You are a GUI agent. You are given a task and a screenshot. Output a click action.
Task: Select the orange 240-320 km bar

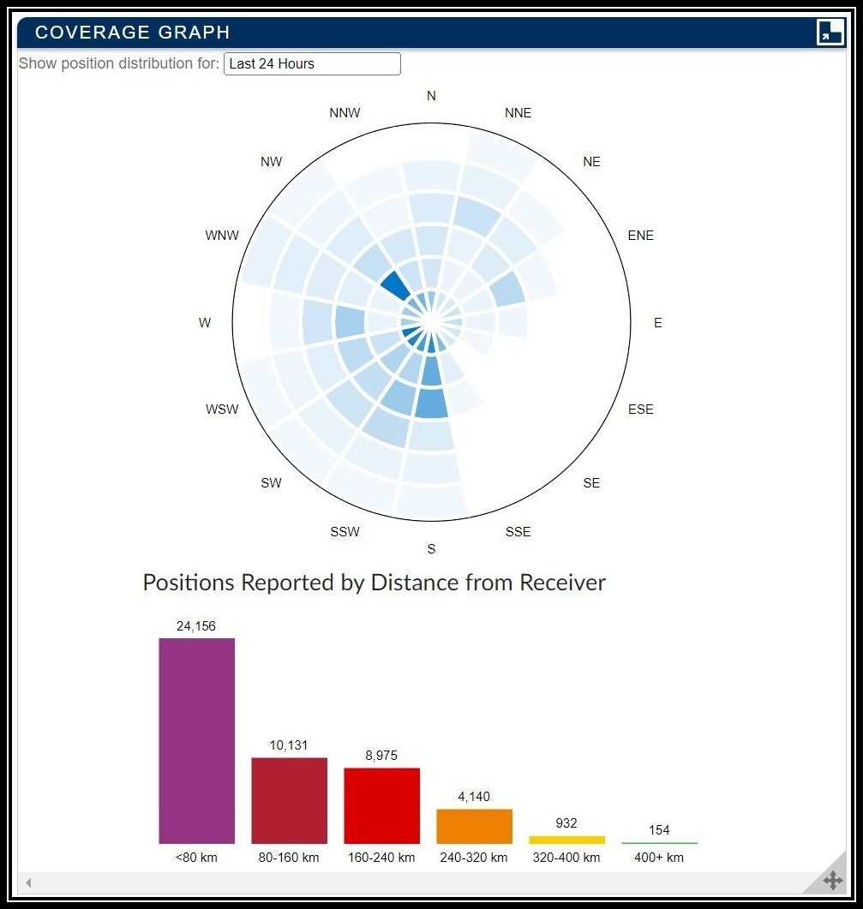474,826
